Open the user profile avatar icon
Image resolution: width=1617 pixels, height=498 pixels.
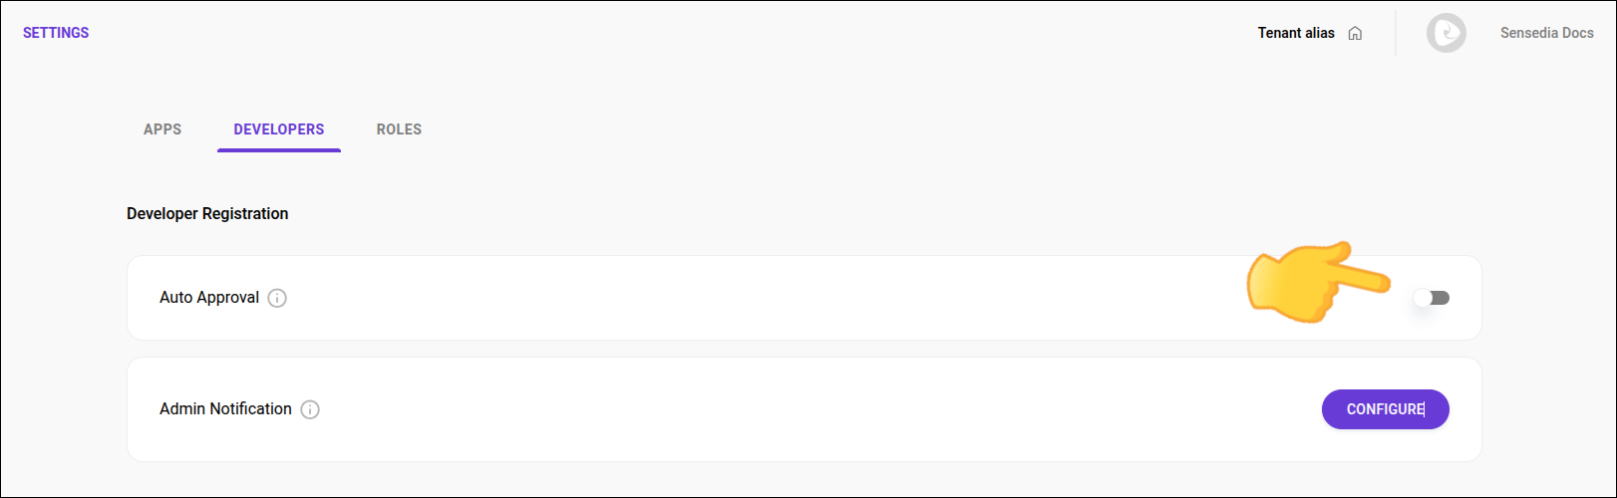1446,33
